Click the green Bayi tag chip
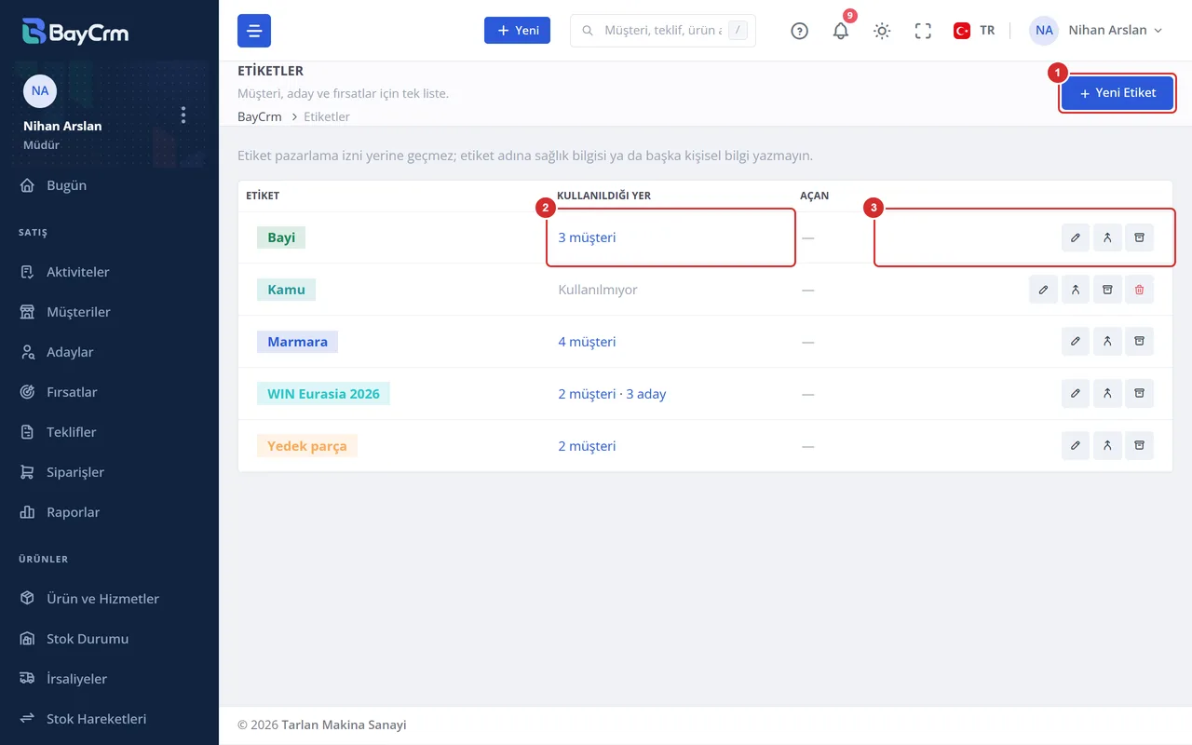 coord(281,237)
